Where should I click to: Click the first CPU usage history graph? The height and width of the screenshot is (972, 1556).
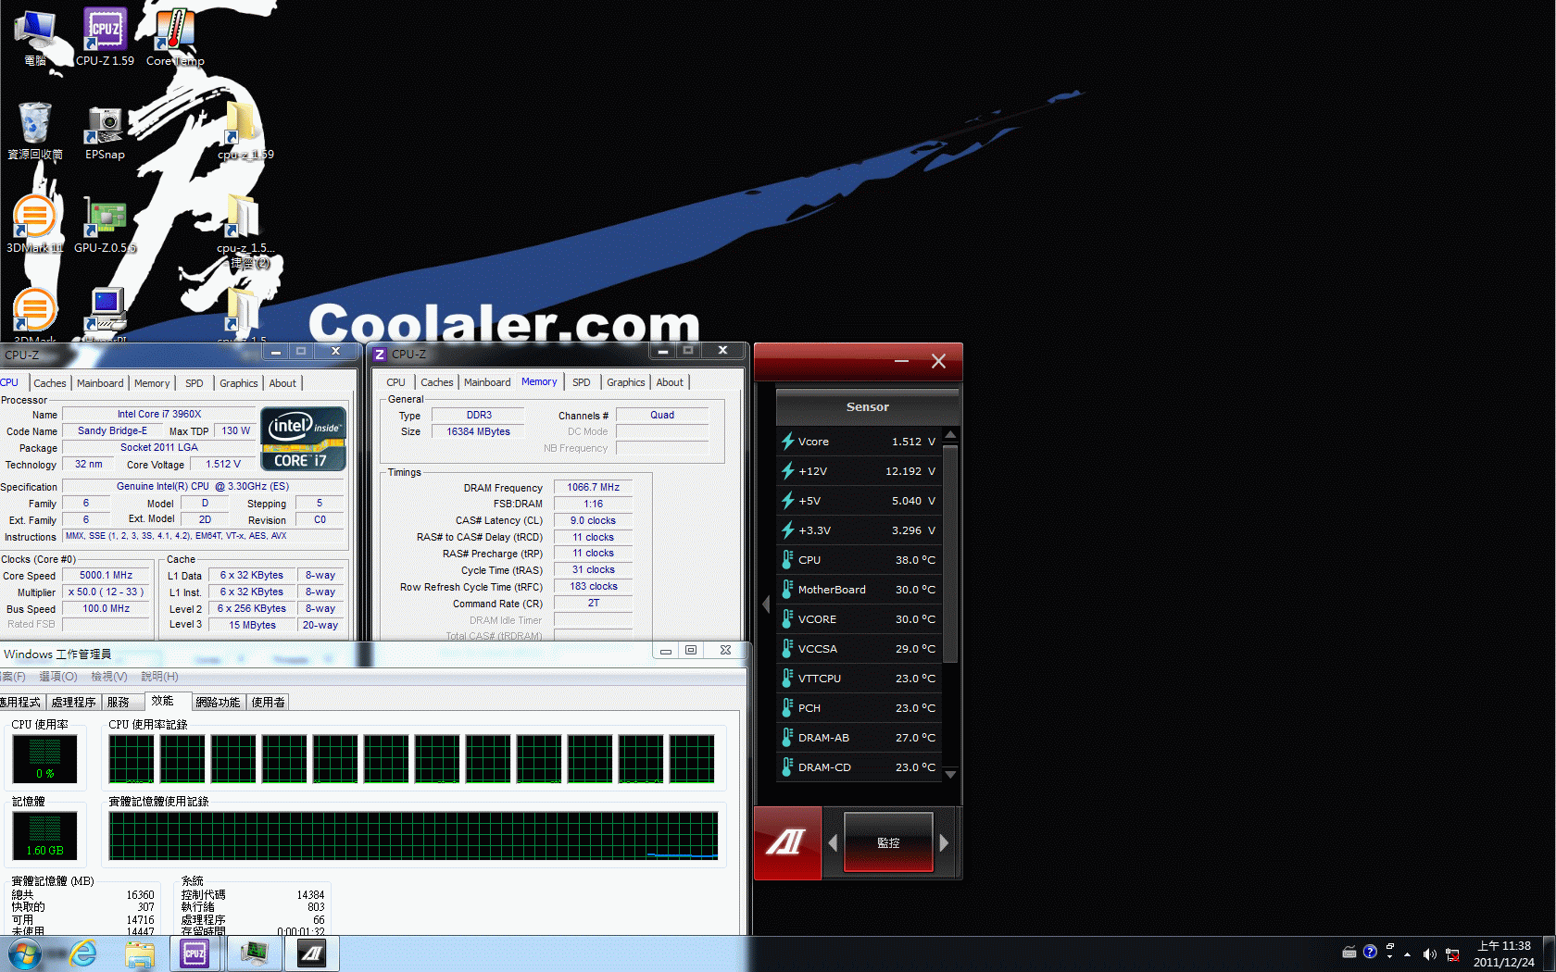[x=131, y=759]
